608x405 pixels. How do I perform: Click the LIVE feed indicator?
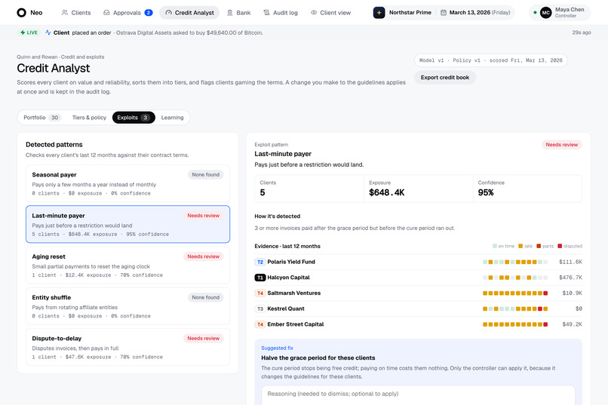click(x=29, y=32)
